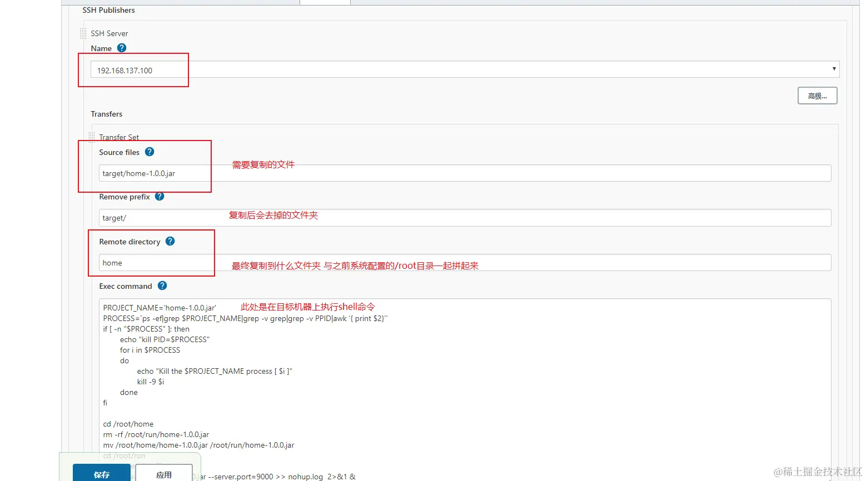Click the PROJECT_NAME='home-1.0.0.jar' line
Image resolution: width=866 pixels, height=481 pixels.
[160, 307]
